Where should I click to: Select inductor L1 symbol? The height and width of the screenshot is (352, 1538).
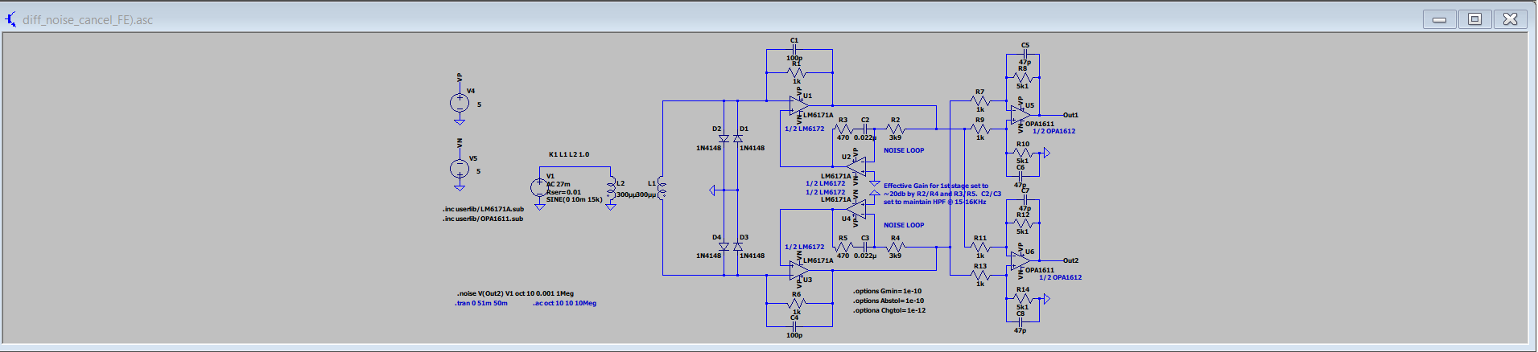point(662,189)
